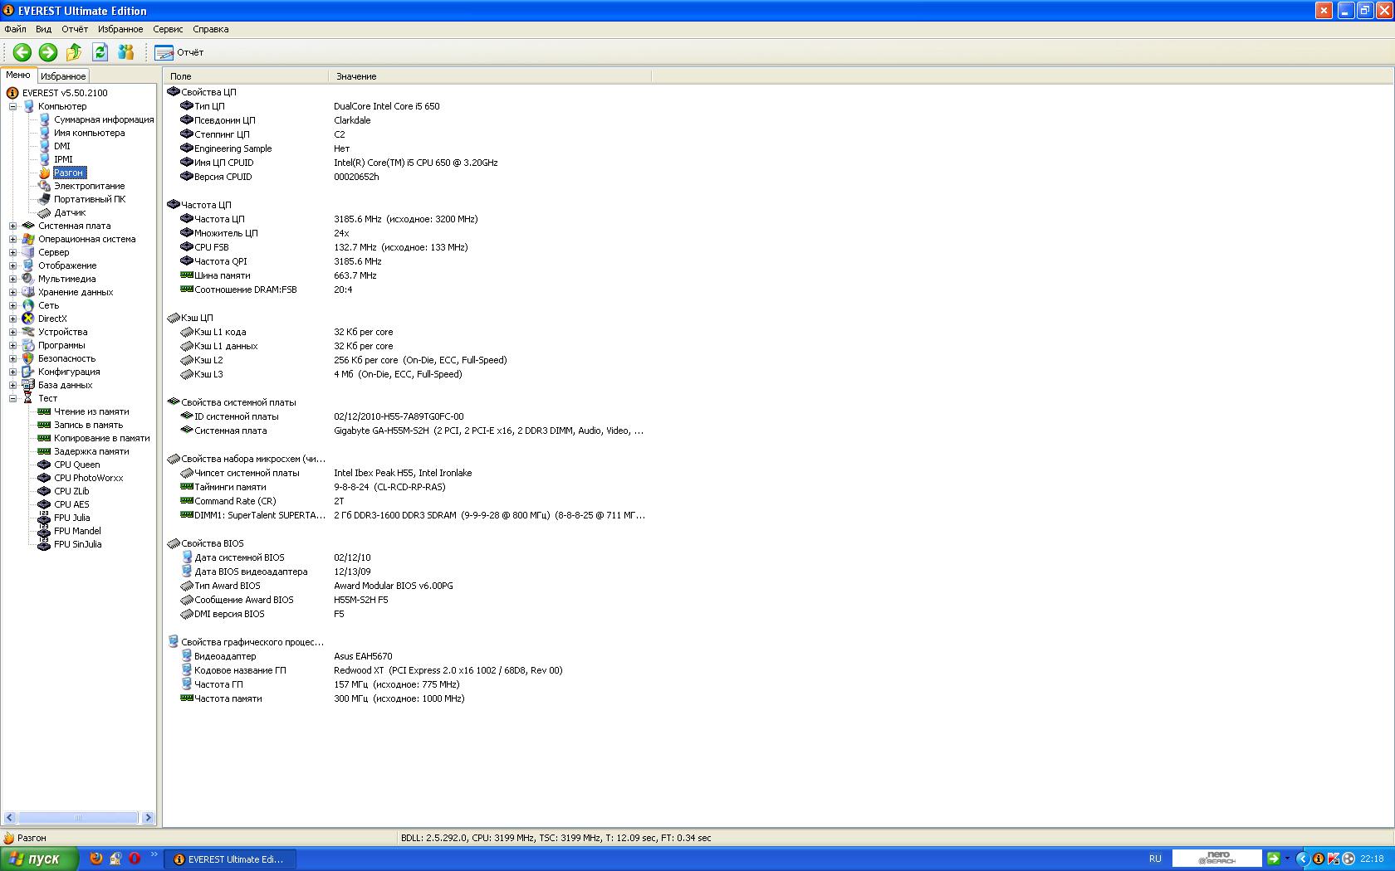Select the Чтение из памяти benchmark icon
This screenshot has height=871, width=1395.
pyautogui.click(x=45, y=411)
